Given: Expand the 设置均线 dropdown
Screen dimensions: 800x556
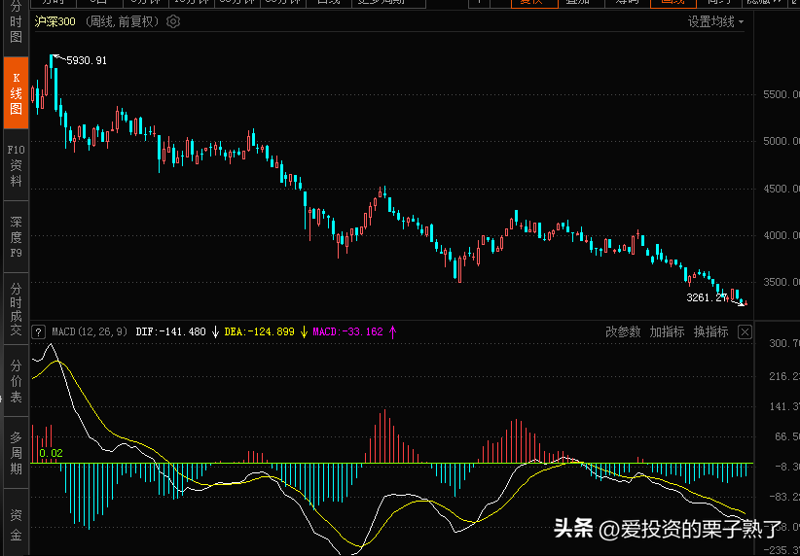Looking at the screenshot, I should 715,22.
